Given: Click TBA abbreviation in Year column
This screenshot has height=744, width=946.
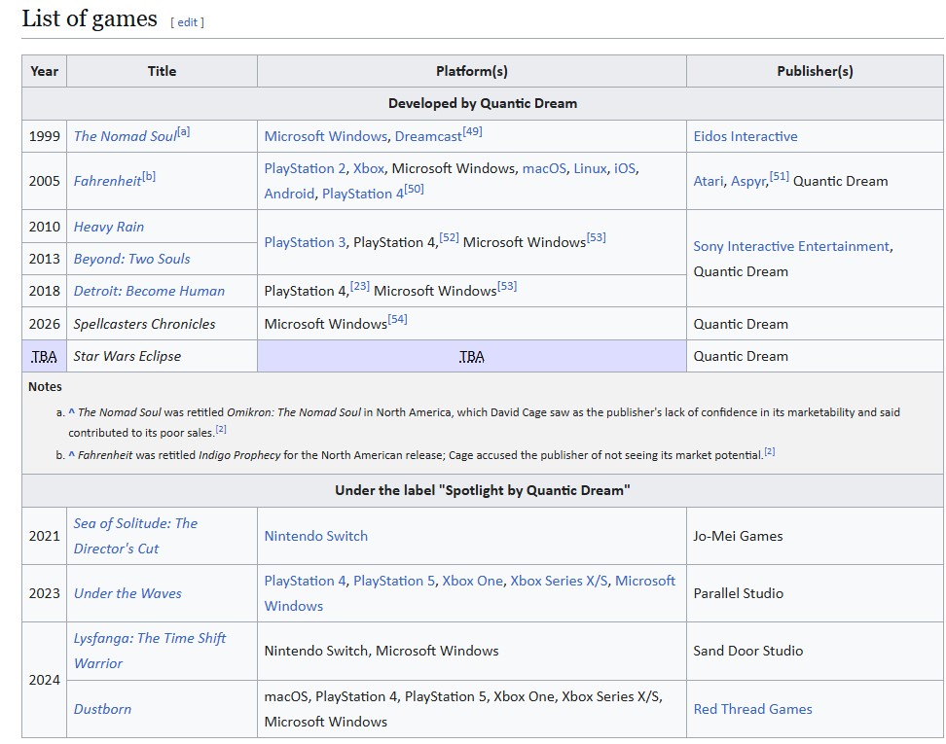Looking at the screenshot, I should [44, 356].
